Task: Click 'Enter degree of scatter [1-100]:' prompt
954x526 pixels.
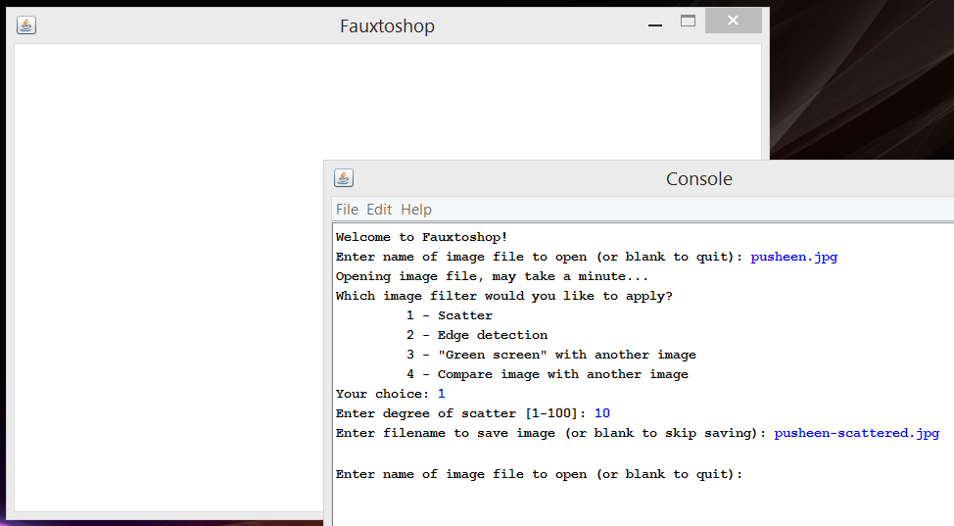Action: click(460, 413)
